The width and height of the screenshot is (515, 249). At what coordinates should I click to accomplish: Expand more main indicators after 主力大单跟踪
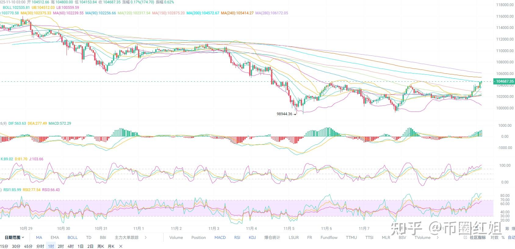(x=146, y=237)
